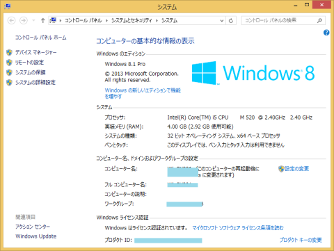This screenshot has width=334, height=251.
Task: Click the computer icon in the address bar
Action: [x=53, y=20]
